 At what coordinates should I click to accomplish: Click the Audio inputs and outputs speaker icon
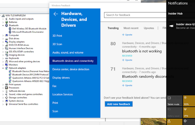(x=6, y=19)
